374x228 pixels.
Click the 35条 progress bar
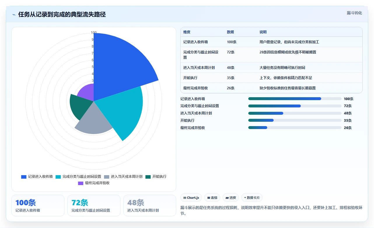(295, 120)
